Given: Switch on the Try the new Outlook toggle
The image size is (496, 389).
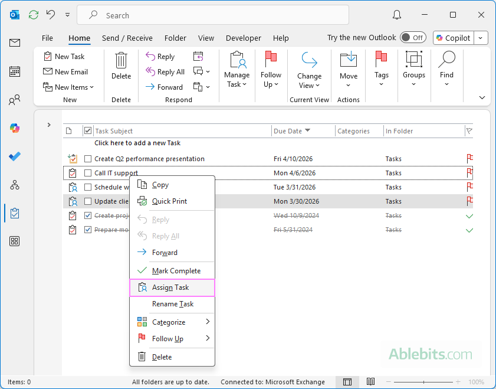Looking at the screenshot, I should (413, 37).
